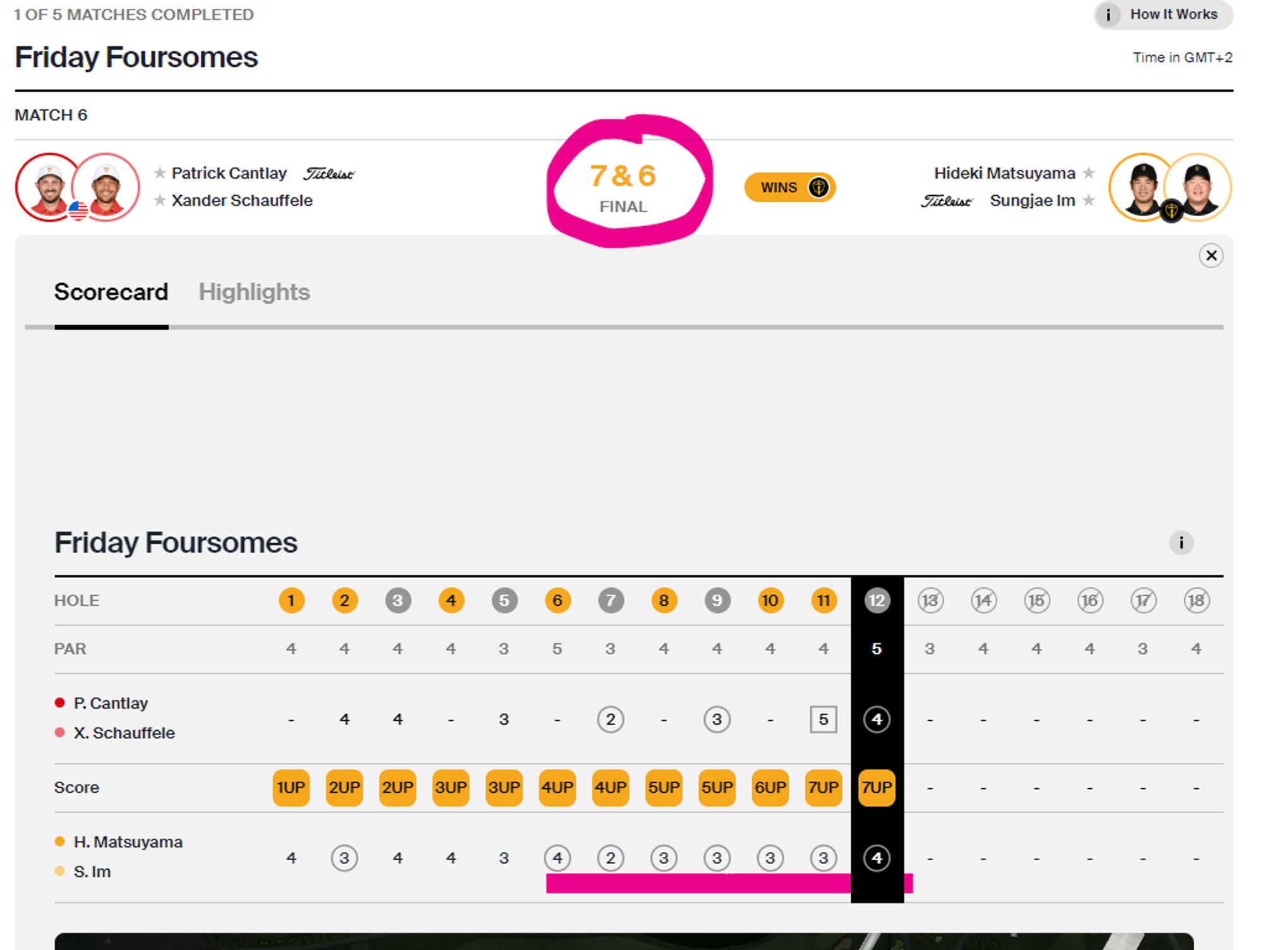
Task: Click the star toggle next to Hideki Matsuyama
Action: coord(1089,174)
